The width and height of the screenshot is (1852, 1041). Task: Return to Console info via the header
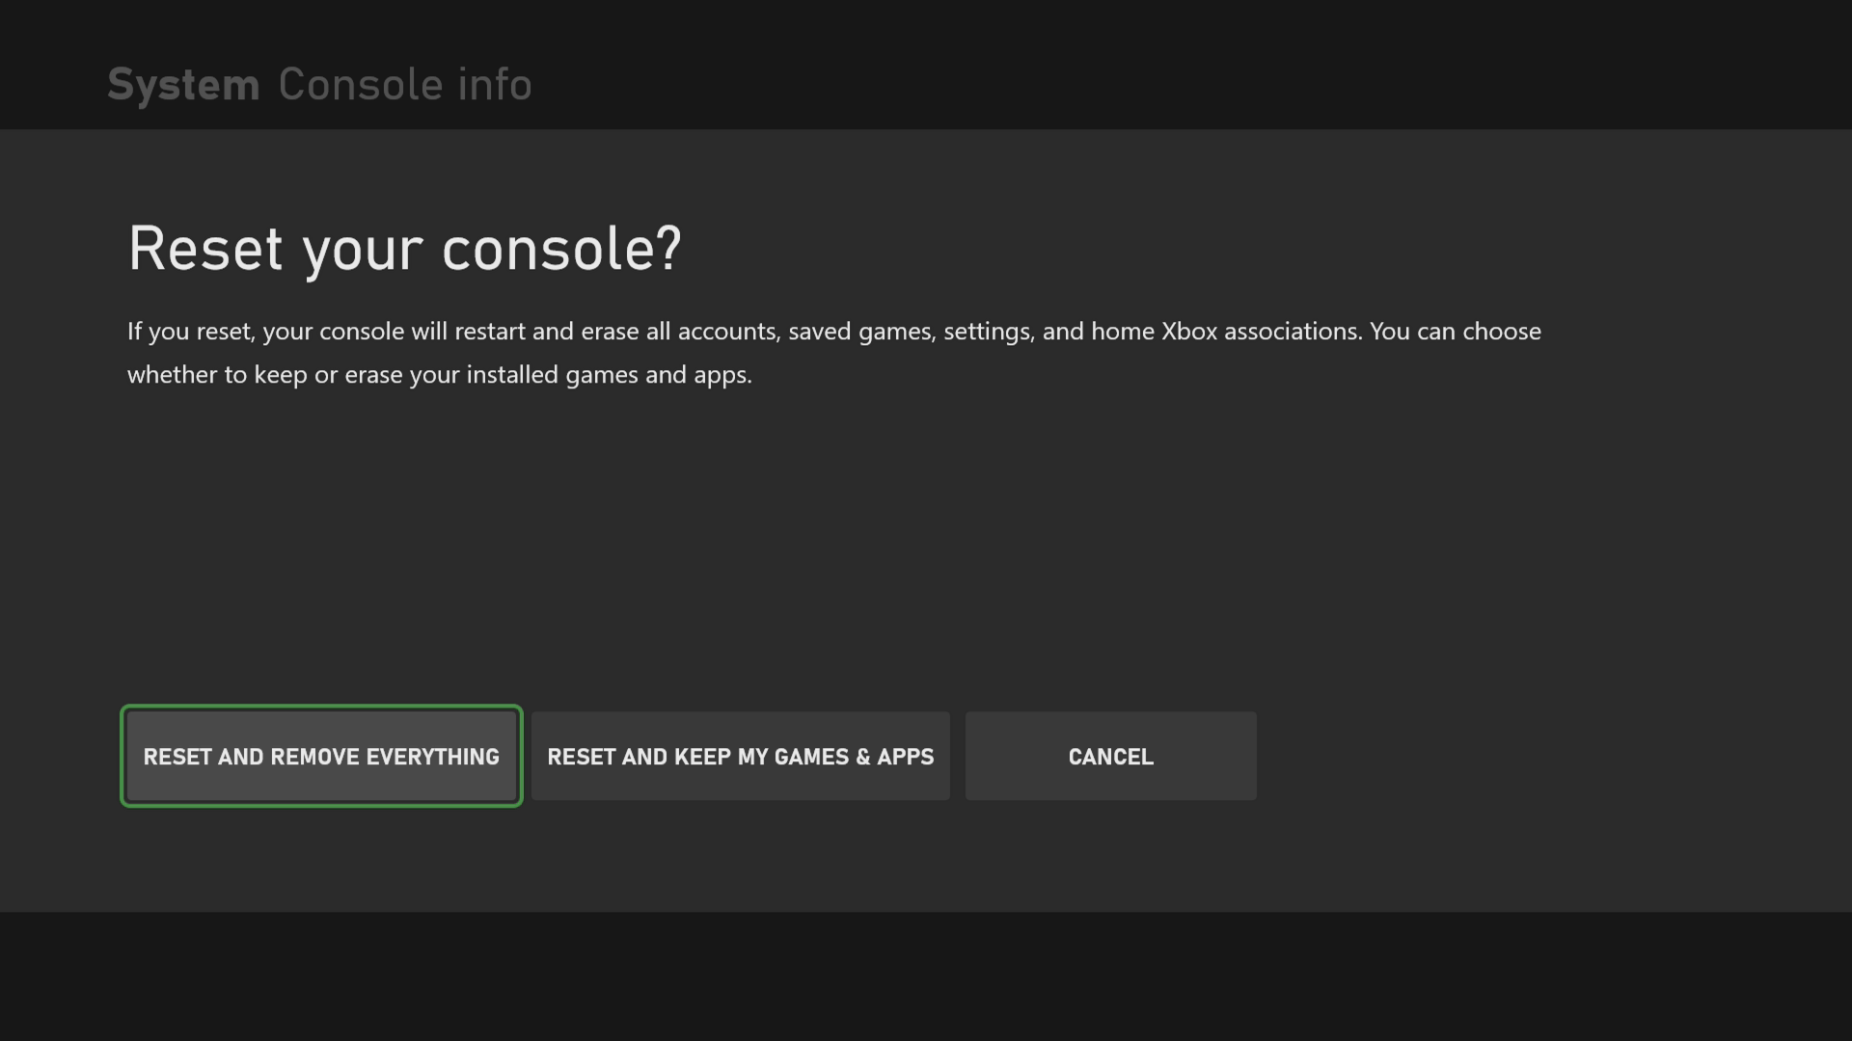tap(405, 84)
